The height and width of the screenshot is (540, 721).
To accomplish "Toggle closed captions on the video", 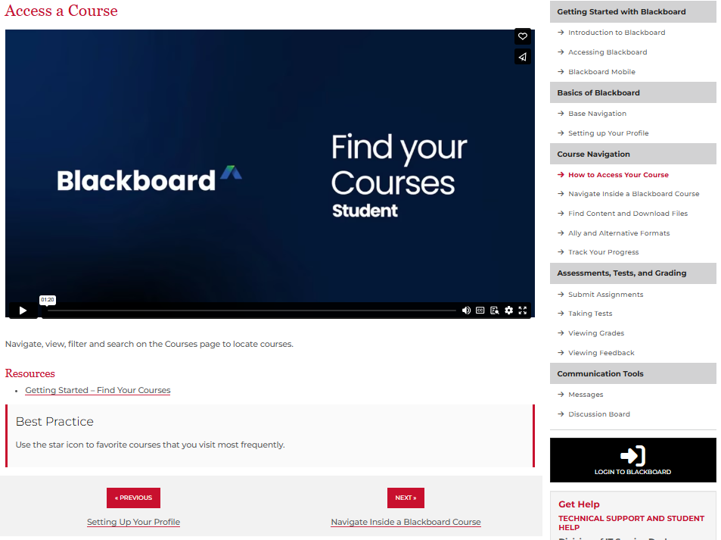I will point(480,310).
